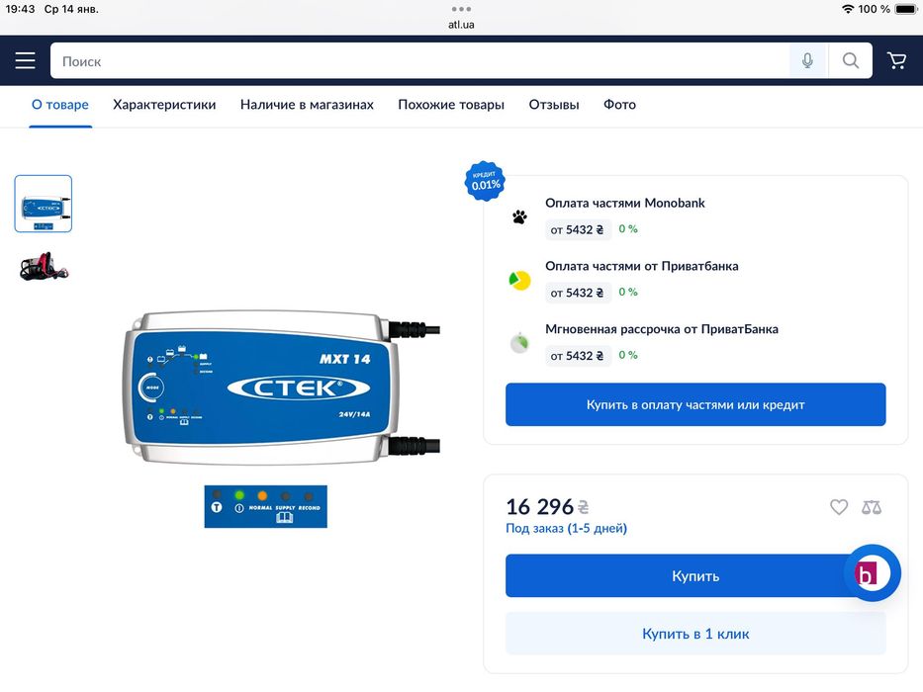
Task: Click Купить в 1 клик
Action: (695, 634)
